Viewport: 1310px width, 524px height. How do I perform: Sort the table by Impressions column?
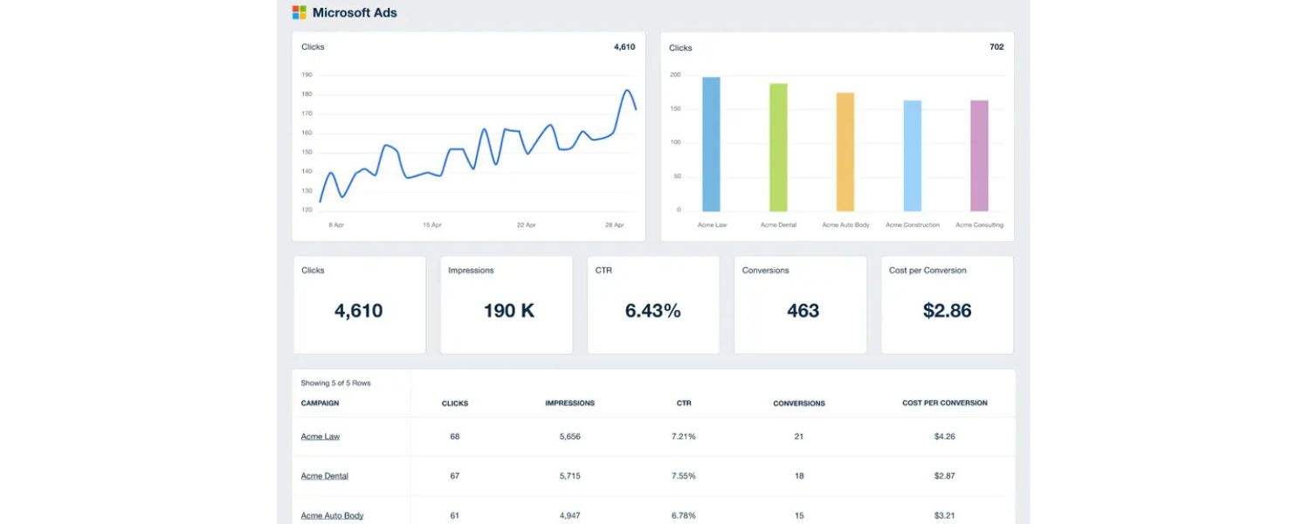click(569, 403)
